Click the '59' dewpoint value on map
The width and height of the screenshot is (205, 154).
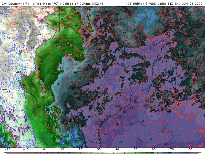point(39,69)
